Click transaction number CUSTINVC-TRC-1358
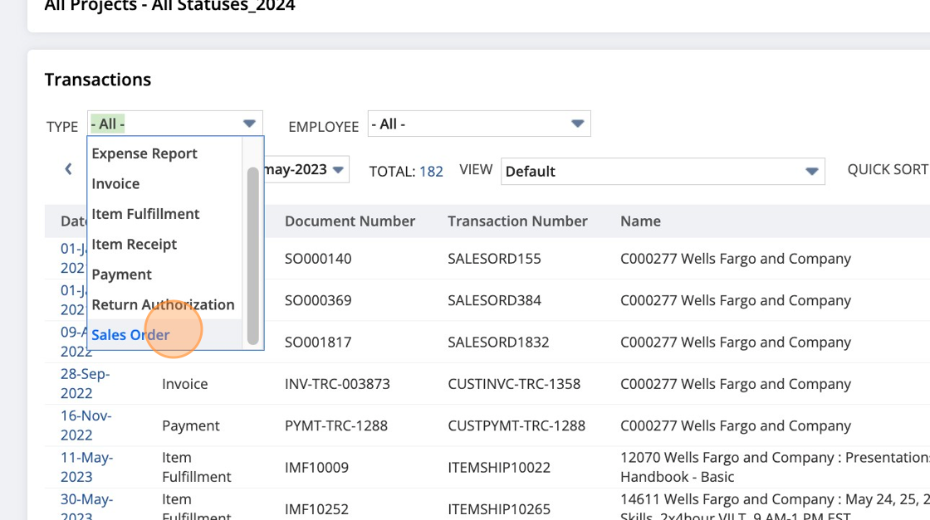930x520 pixels. (514, 384)
